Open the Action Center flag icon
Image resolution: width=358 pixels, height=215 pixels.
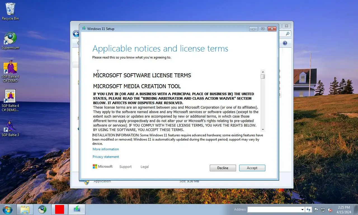[x=316, y=209]
